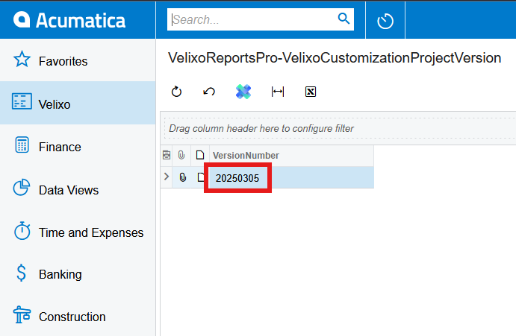Click the Banking dollar sign icon

tap(21, 273)
